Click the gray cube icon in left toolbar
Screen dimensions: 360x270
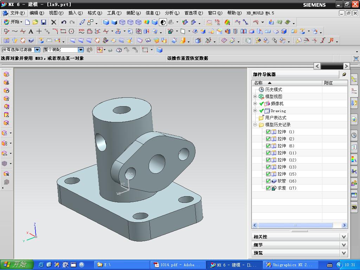[x=5, y=163]
